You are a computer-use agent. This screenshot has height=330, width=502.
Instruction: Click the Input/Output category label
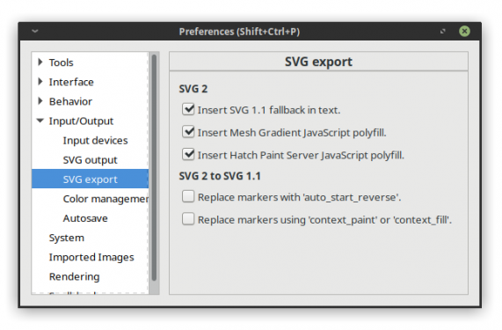click(81, 121)
